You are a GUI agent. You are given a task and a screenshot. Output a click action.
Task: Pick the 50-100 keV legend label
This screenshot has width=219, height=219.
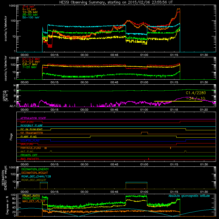31,18
